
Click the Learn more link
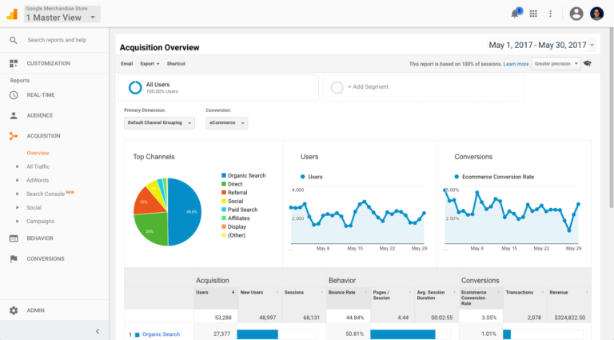pos(516,64)
